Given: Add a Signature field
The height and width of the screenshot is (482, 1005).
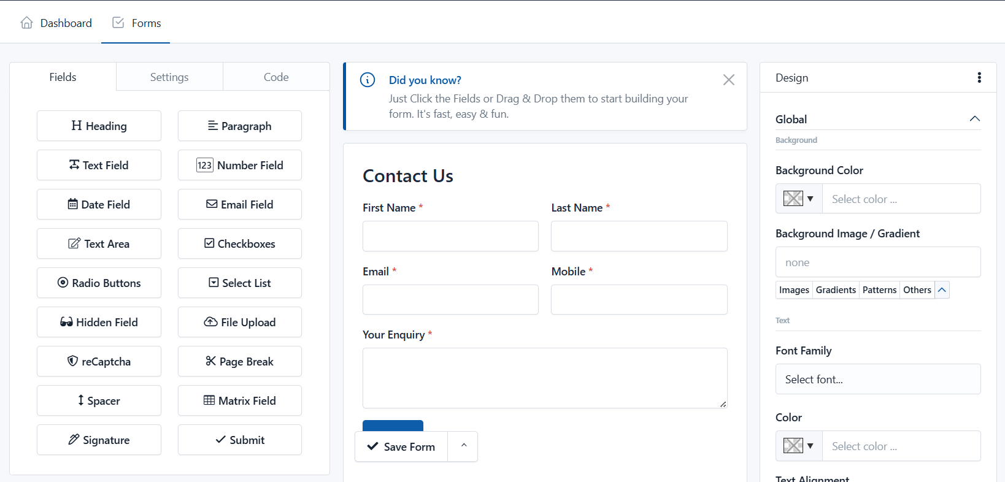Looking at the screenshot, I should (x=99, y=440).
